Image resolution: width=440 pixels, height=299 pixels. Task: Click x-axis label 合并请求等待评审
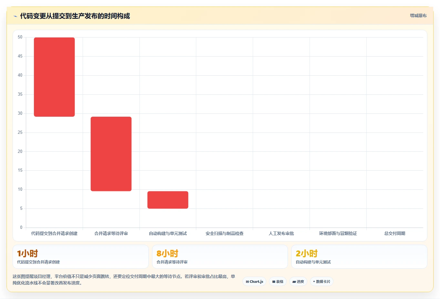[x=111, y=233]
